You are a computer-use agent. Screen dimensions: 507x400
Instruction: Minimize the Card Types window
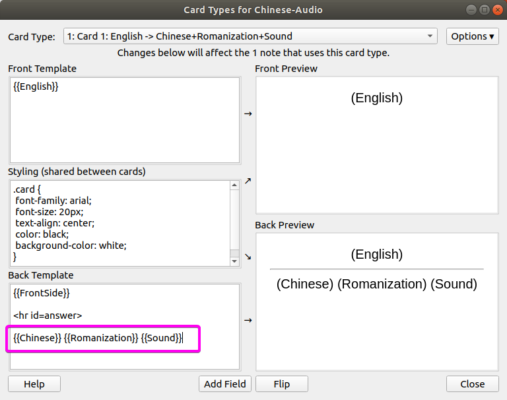click(x=471, y=10)
